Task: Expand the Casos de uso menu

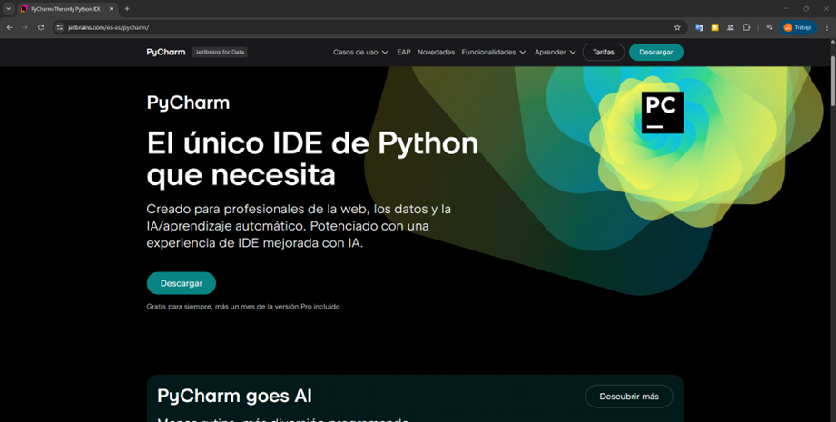Action: 360,53
